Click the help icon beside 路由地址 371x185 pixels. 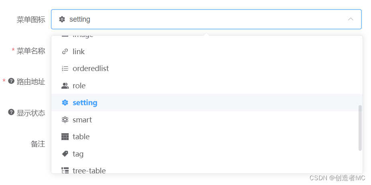coord(11,81)
